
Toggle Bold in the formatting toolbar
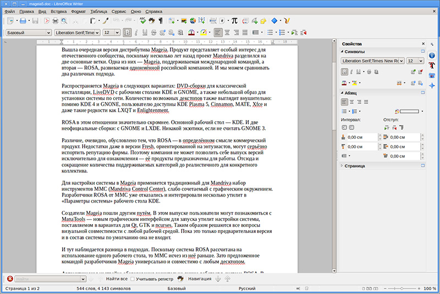(x=127, y=32)
